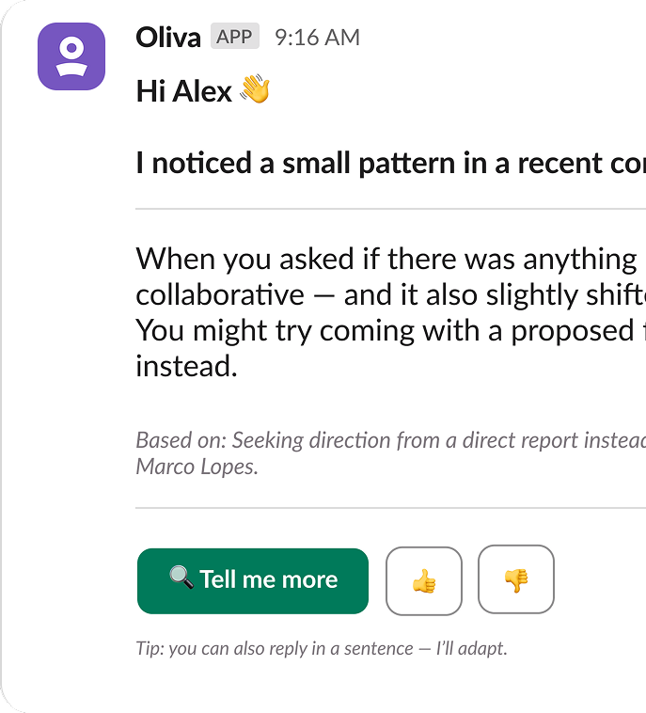Click the waving hand emoji
The height and width of the screenshot is (713, 646).
tap(255, 90)
